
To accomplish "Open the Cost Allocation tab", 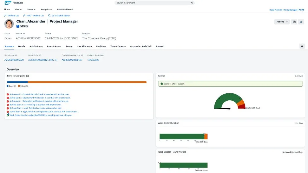I will tap(84, 46).
